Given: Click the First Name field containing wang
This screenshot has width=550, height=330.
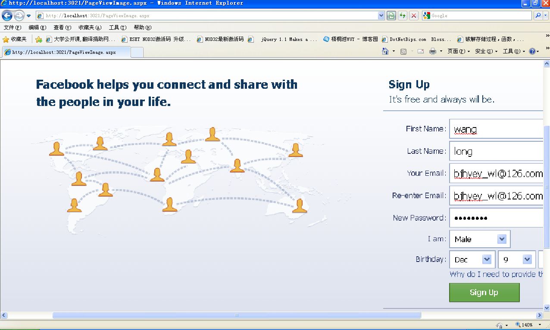Looking at the screenshot, I should 496,129.
